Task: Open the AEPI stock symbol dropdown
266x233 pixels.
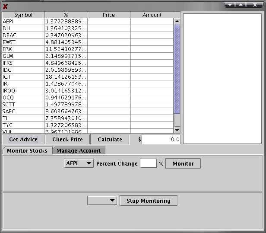Action: (79, 164)
